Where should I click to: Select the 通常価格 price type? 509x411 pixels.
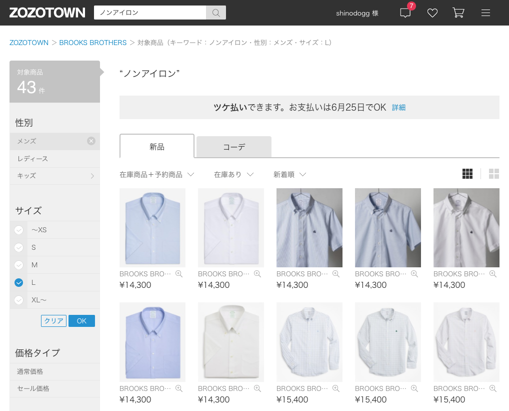click(55, 371)
